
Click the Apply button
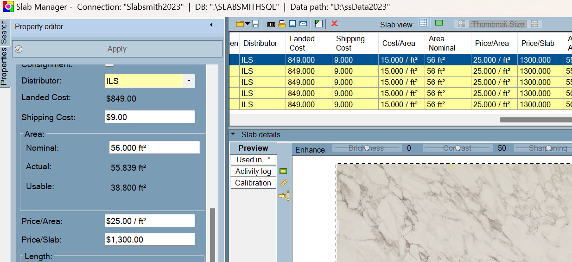(117, 49)
